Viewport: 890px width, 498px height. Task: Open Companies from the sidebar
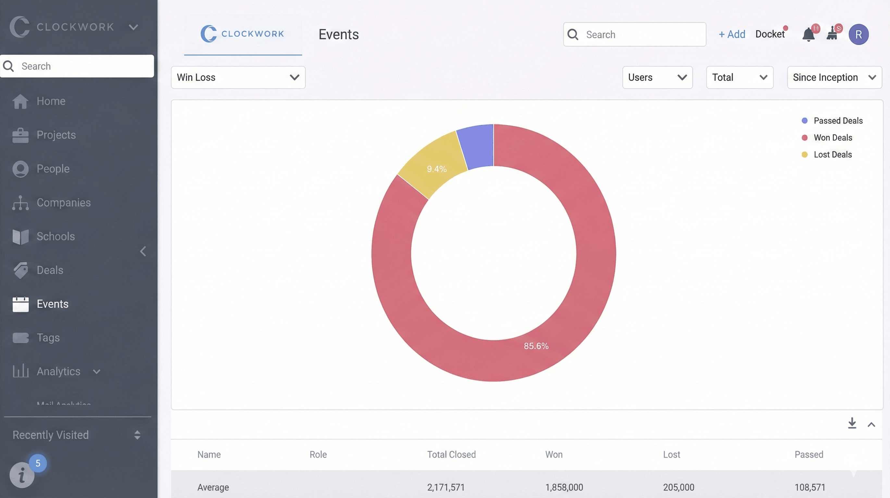[63, 203]
